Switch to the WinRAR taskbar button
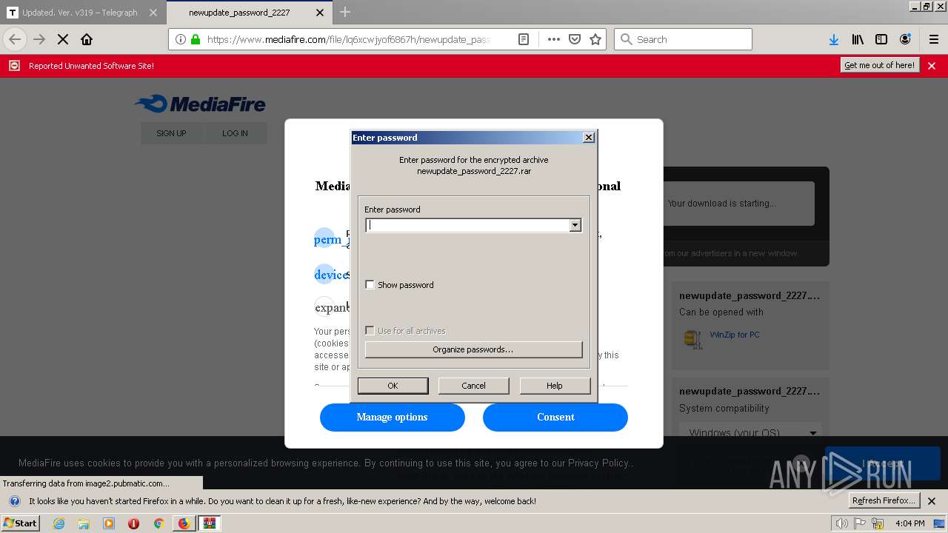Screen dimensions: 948x533 (x=210, y=523)
